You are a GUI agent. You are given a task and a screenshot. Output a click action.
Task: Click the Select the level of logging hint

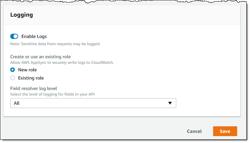tap(54, 94)
